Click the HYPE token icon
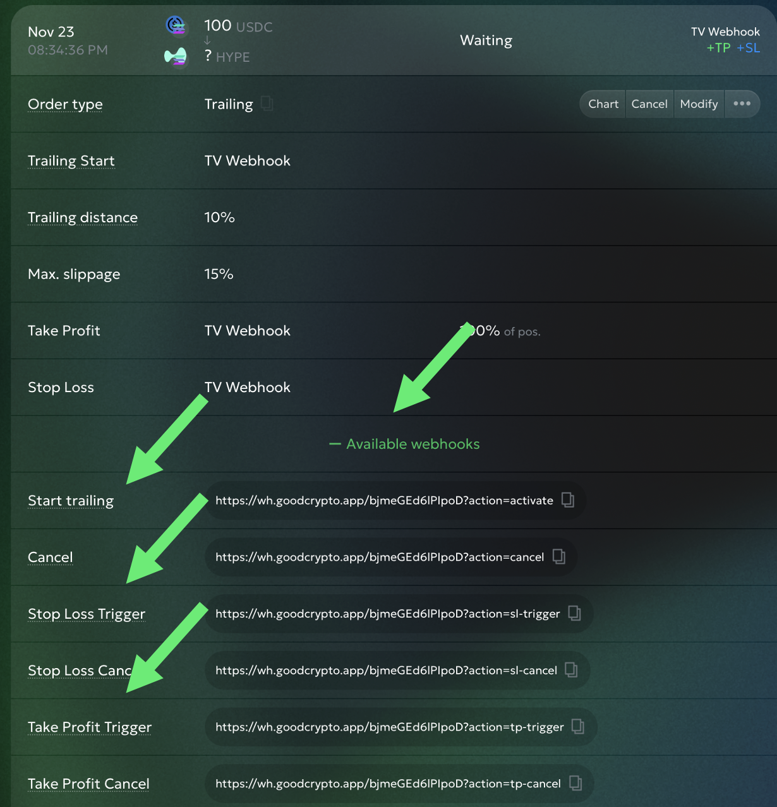 pos(175,57)
